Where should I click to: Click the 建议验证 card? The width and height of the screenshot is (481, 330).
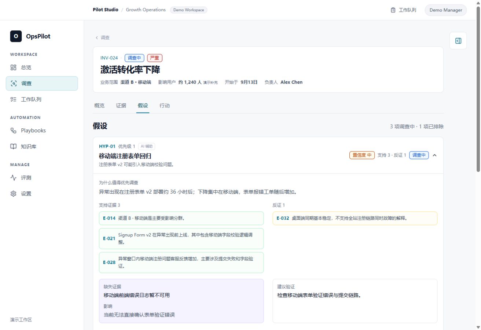pos(355,301)
